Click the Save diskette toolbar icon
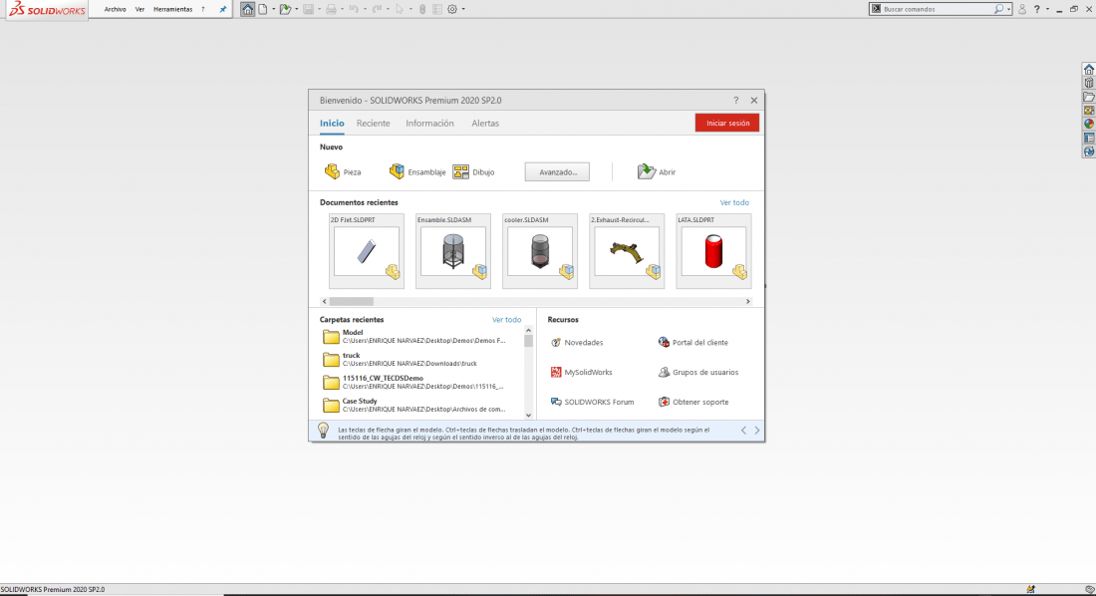This screenshot has height=596, width=1096. pyautogui.click(x=308, y=9)
